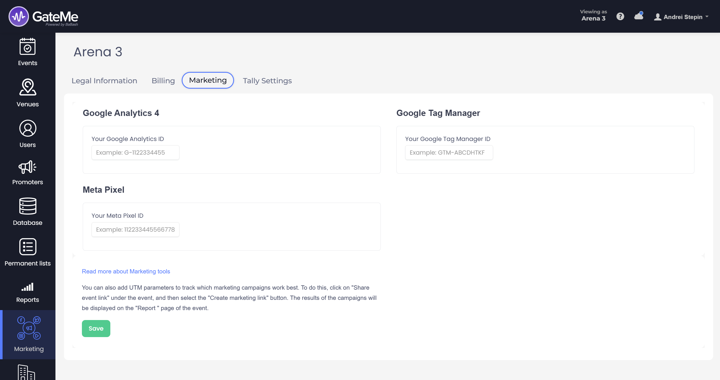Switch to the Legal Information tab
Image resolution: width=720 pixels, height=380 pixels.
coord(104,81)
